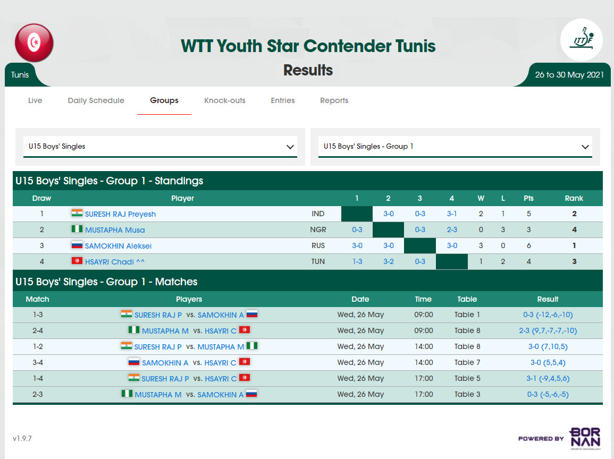Click result 0-3 (-5,-6,-5) link
This screenshot has height=459, width=614.
(548, 394)
